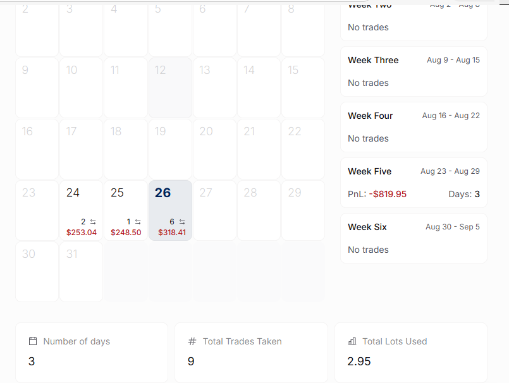Open the Week Three summary card

(x=414, y=71)
